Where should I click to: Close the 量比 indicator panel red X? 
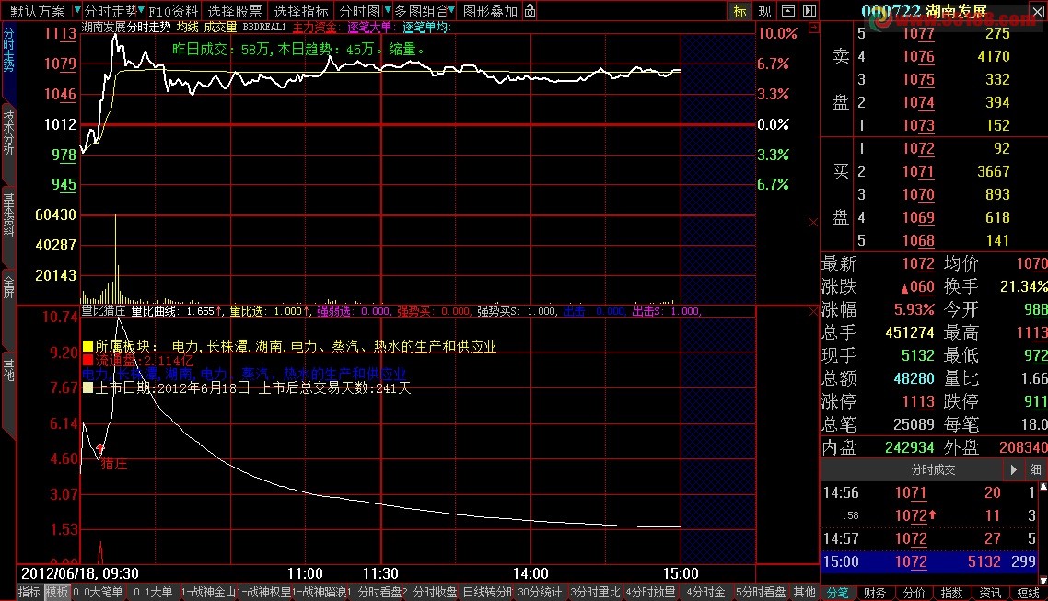tap(813, 310)
